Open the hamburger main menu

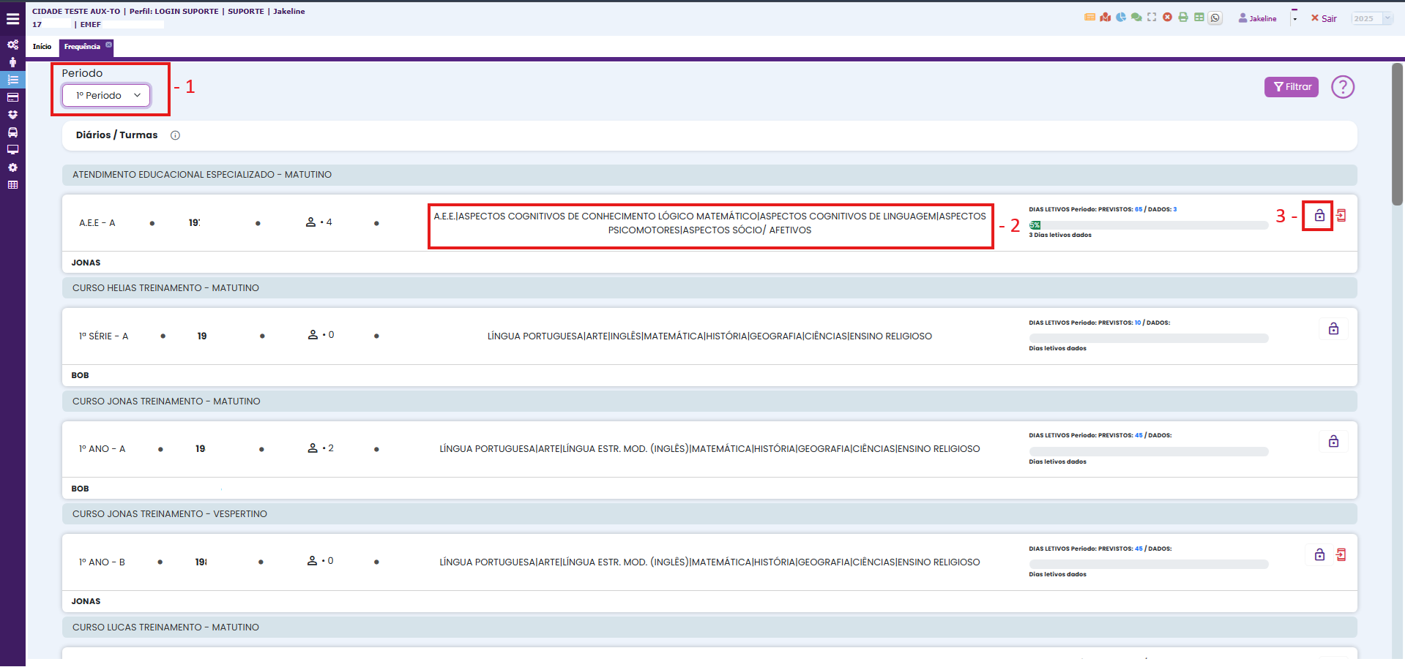[12, 19]
